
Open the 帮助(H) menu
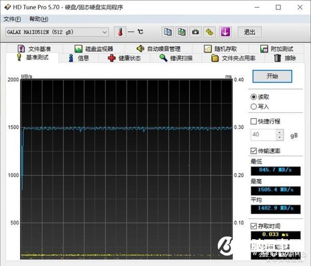pos(39,19)
